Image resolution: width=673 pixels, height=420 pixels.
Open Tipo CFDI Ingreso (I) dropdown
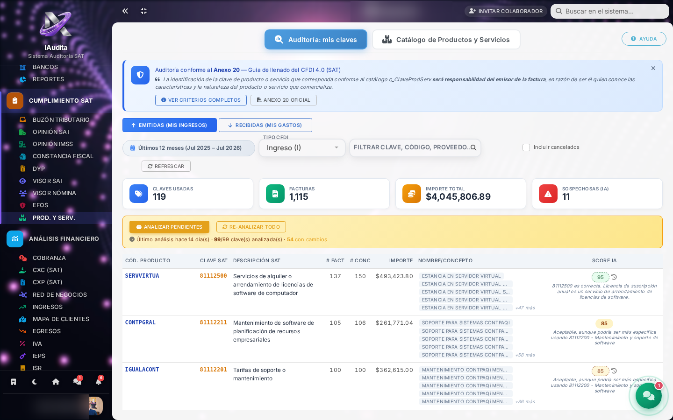(x=302, y=148)
